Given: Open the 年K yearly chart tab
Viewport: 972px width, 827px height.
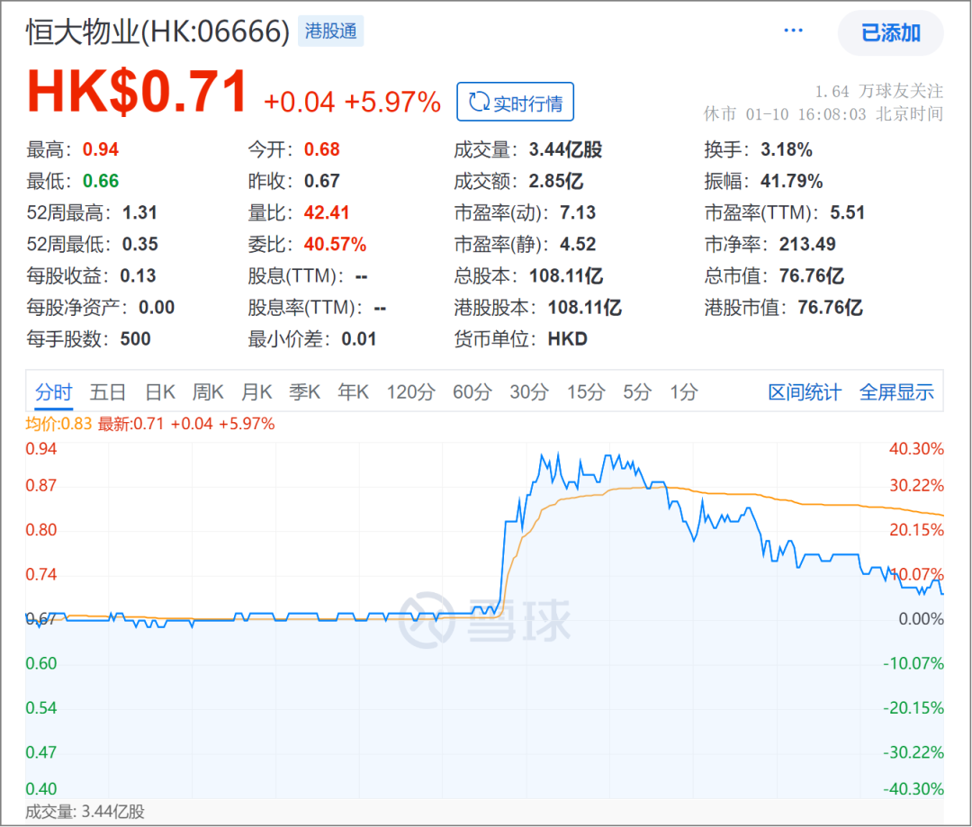Looking at the screenshot, I should 354,391.
